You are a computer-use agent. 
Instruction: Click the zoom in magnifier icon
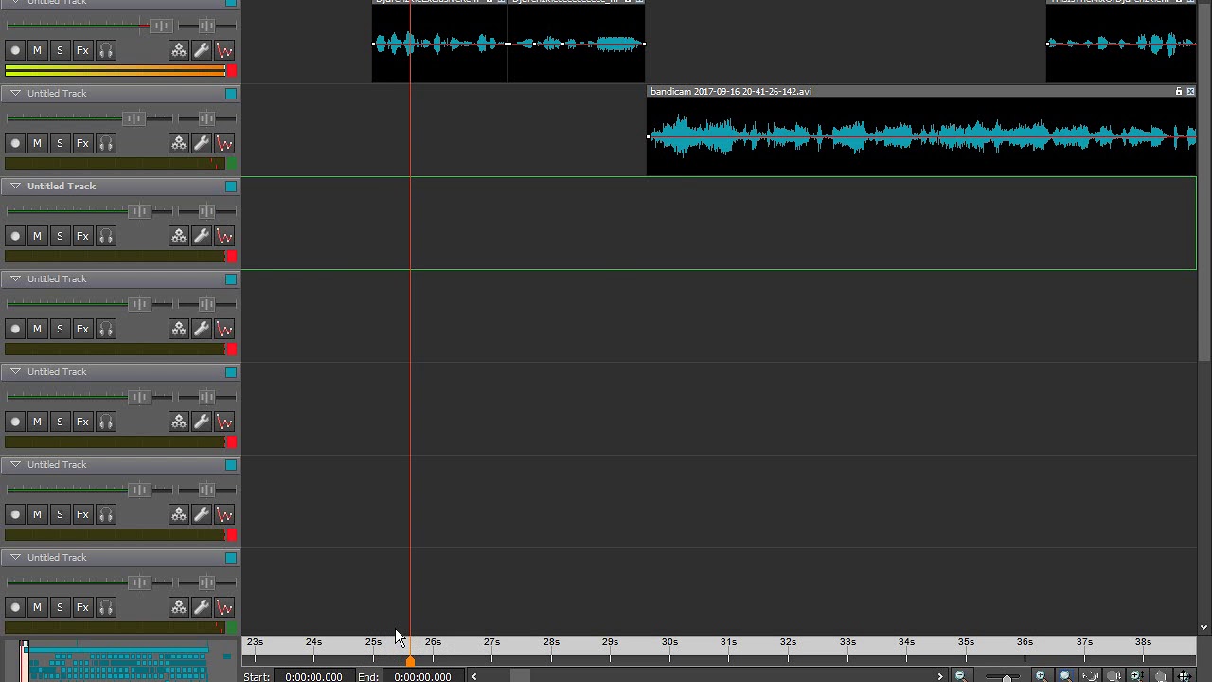click(x=1042, y=675)
